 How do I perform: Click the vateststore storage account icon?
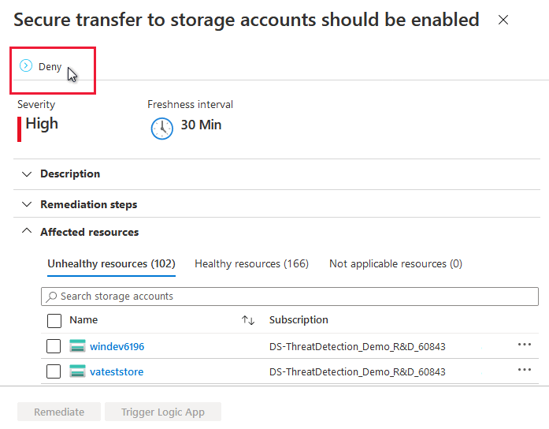tap(77, 371)
